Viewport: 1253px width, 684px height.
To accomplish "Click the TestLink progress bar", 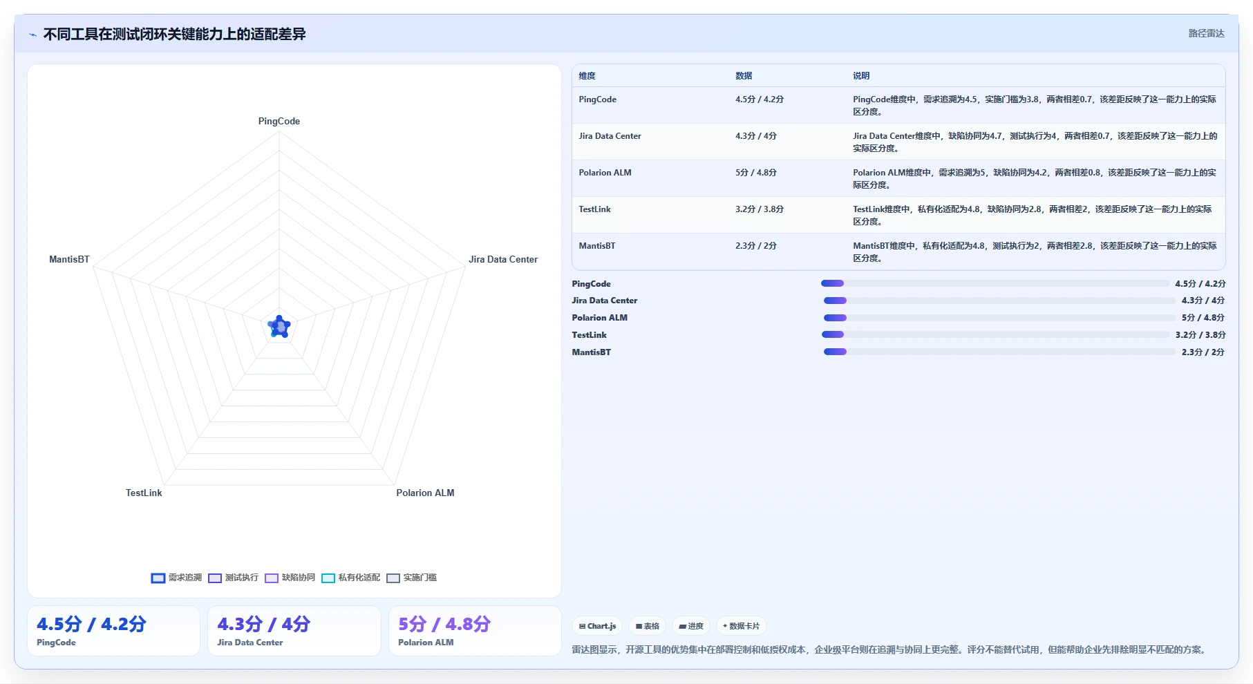I will 995,334.
